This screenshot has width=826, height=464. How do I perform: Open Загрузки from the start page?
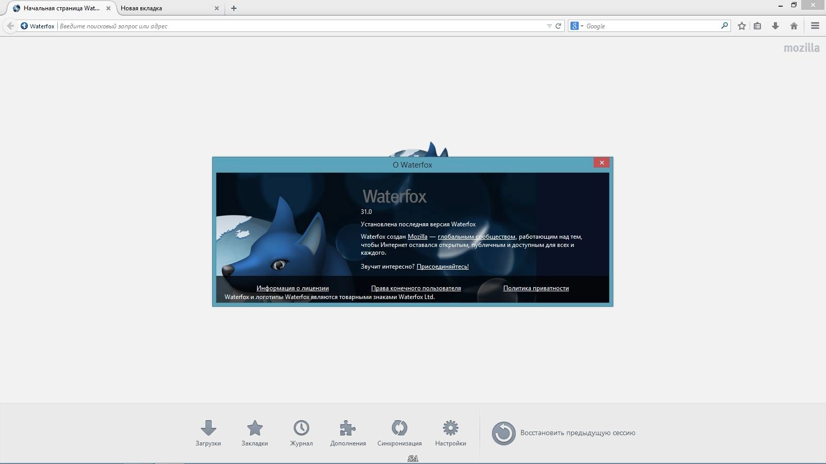[208, 433]
